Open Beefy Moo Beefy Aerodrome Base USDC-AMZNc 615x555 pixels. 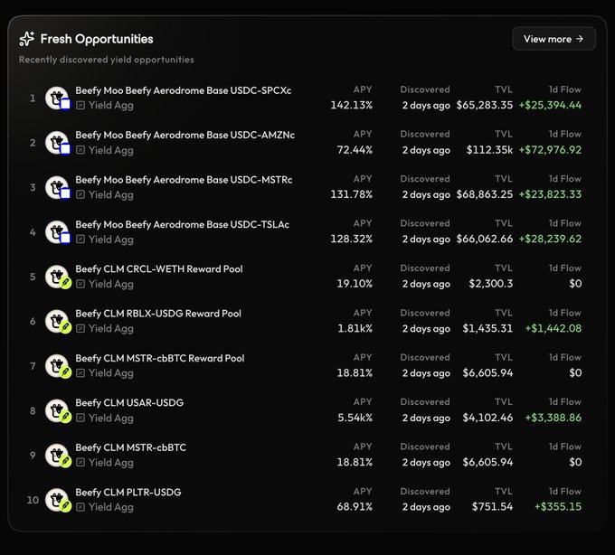184,136
